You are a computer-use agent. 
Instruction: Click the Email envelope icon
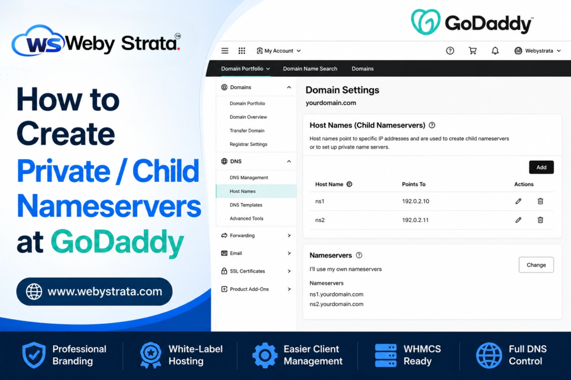224,253
